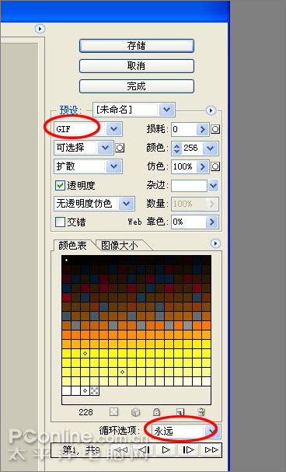Select the transparent checkerboard swatch in color table

point(95,390)
